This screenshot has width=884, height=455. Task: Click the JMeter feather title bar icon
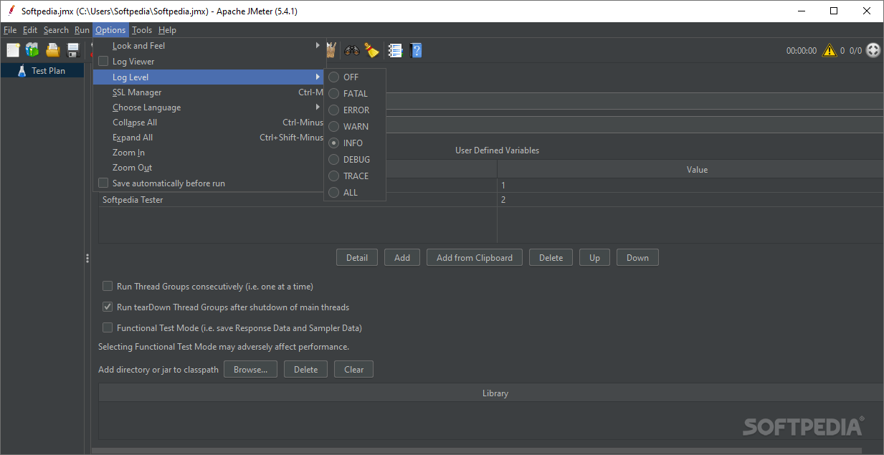tap(11, 11)
